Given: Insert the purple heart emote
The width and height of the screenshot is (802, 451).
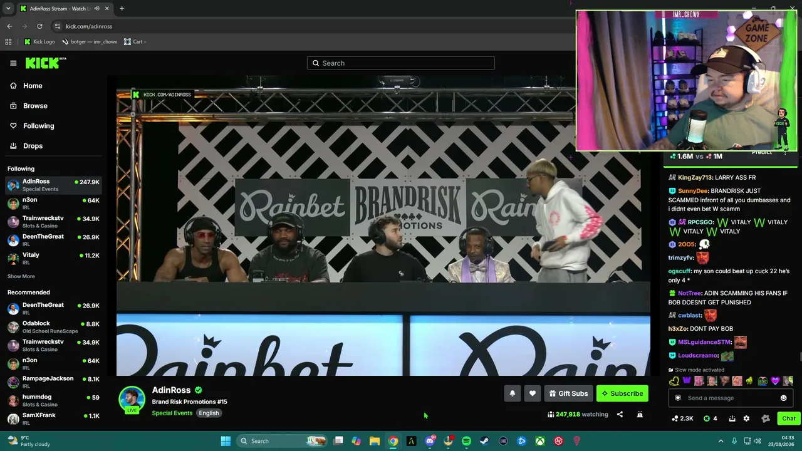Looking at the screenshot, I should pyautogui.click(x=775, y=381).
